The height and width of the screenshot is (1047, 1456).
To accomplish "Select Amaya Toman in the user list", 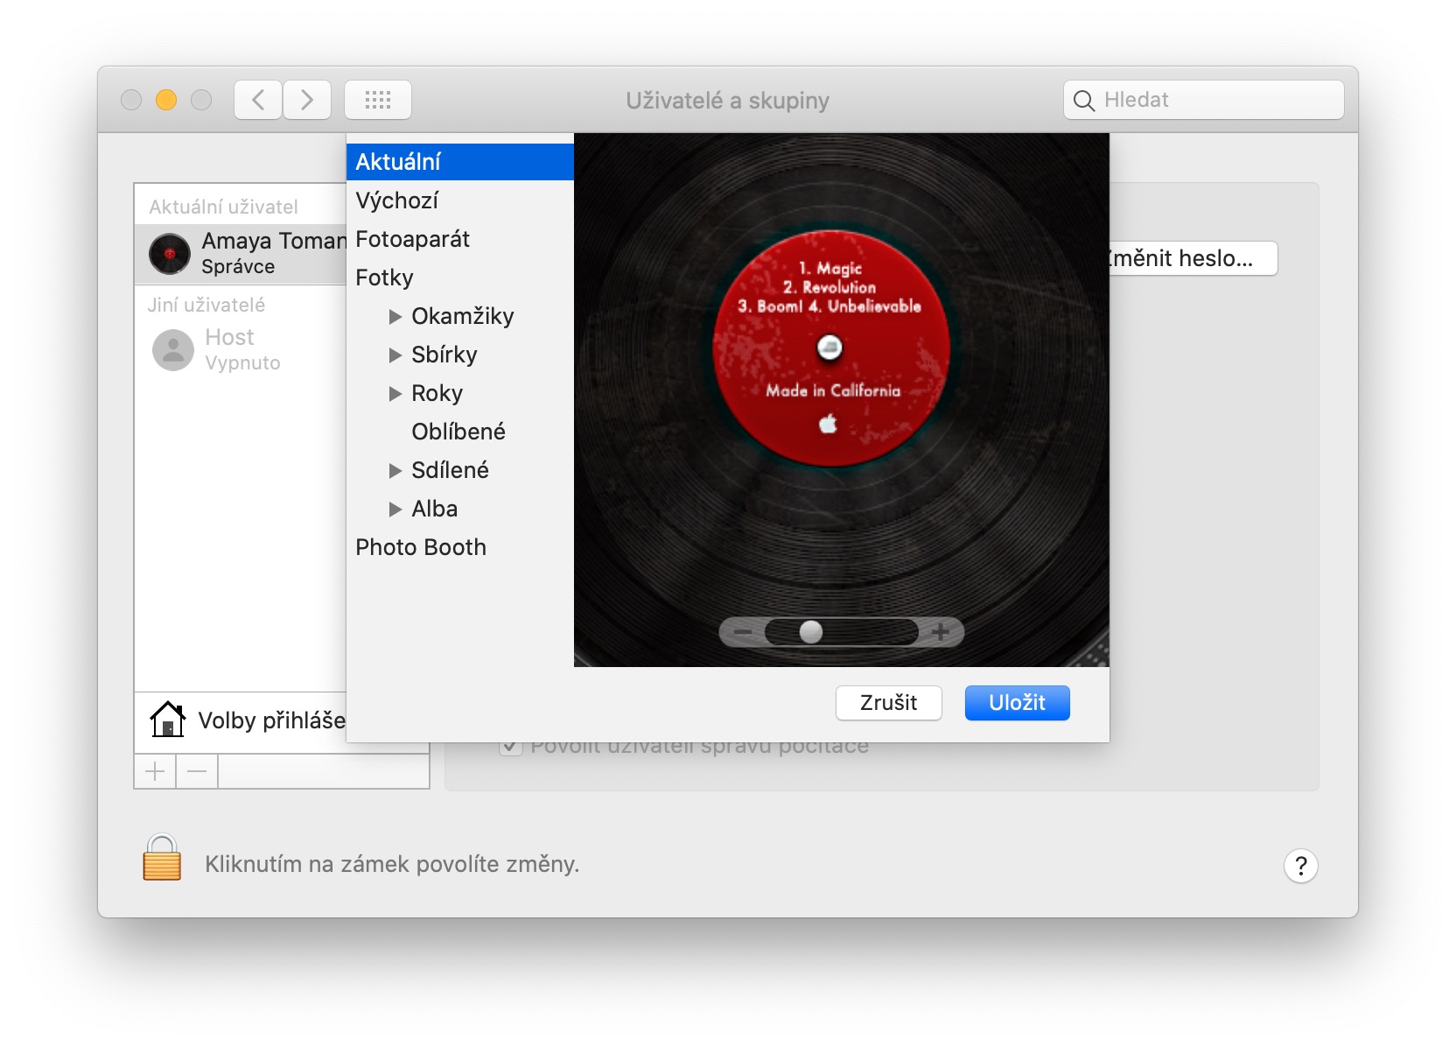I will click(241, 254).
